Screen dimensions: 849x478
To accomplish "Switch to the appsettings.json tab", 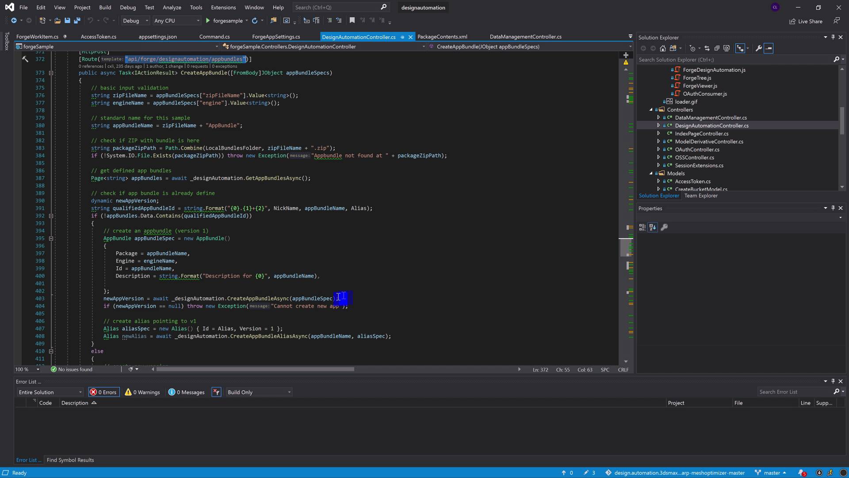I will point(157,37).
